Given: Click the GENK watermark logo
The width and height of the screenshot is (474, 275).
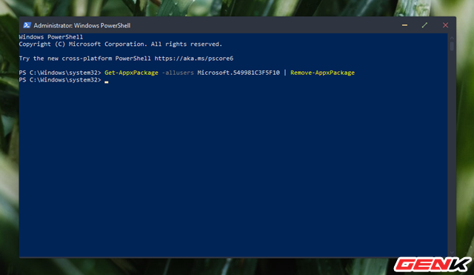Looking at the screenshot, I should tap(433, 265).
